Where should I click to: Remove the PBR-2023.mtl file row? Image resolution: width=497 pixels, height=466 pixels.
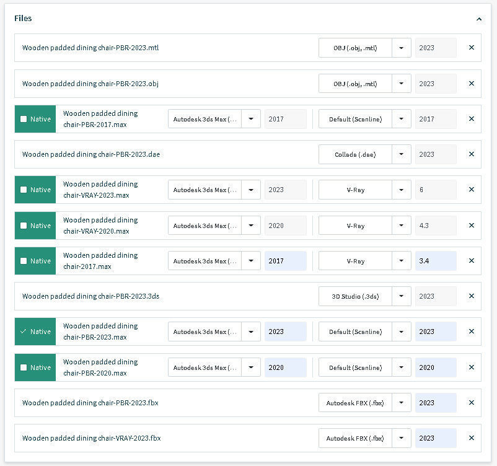471,48
